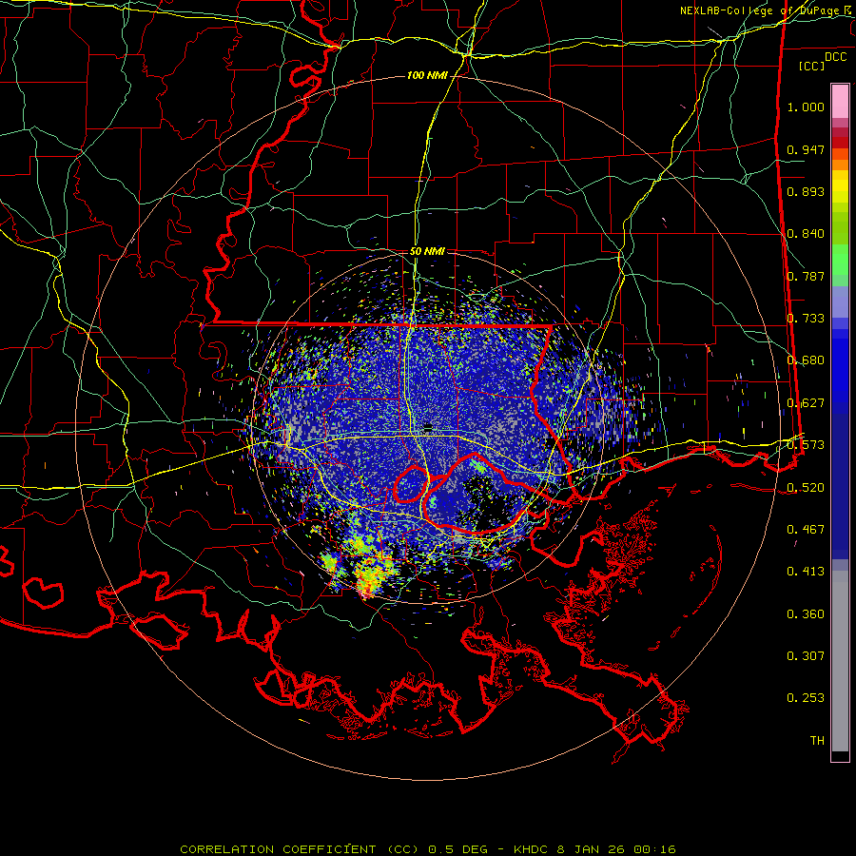856x856 pixels.
Task: Pick the red segment of the color bar
Action: point(840,142)
